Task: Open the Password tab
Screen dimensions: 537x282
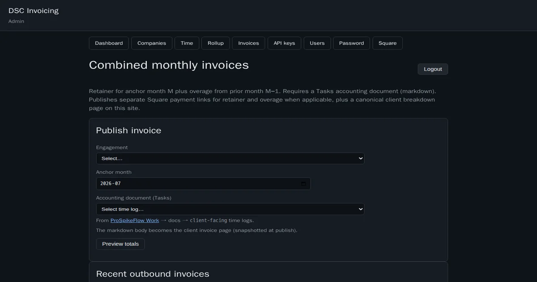Action: coord(351,43)
